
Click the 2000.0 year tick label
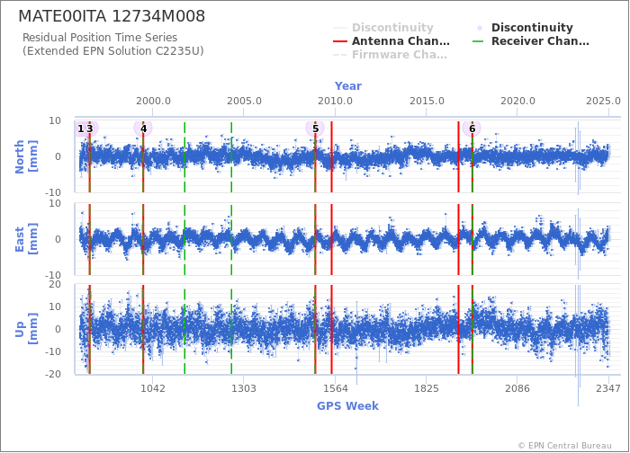coord(153,101)
